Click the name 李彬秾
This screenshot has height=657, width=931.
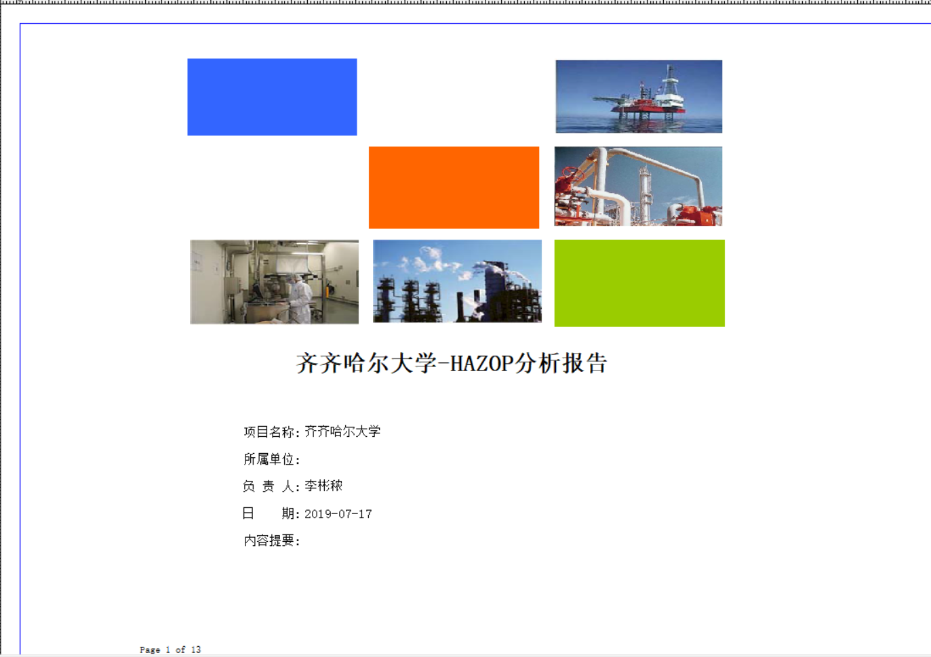tap(323, 486)
